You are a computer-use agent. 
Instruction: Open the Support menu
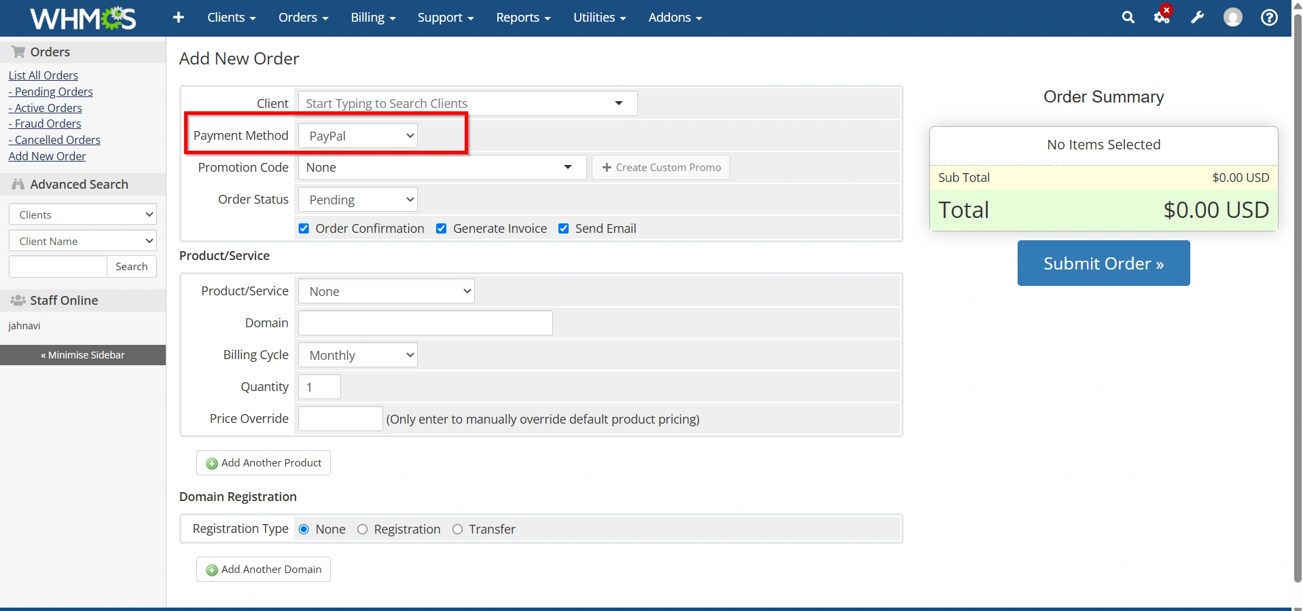coord(446,18)
